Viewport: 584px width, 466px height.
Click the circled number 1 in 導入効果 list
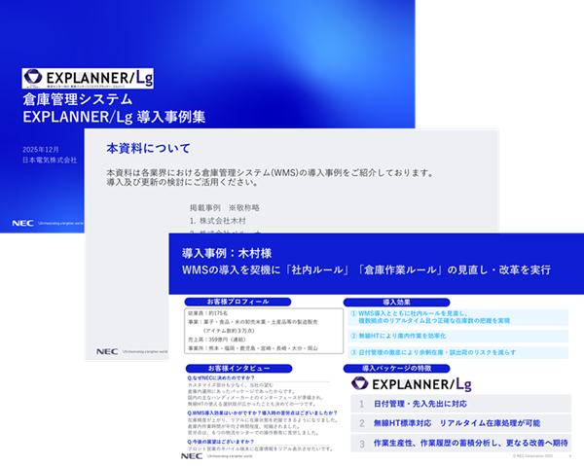pos(354,313)
